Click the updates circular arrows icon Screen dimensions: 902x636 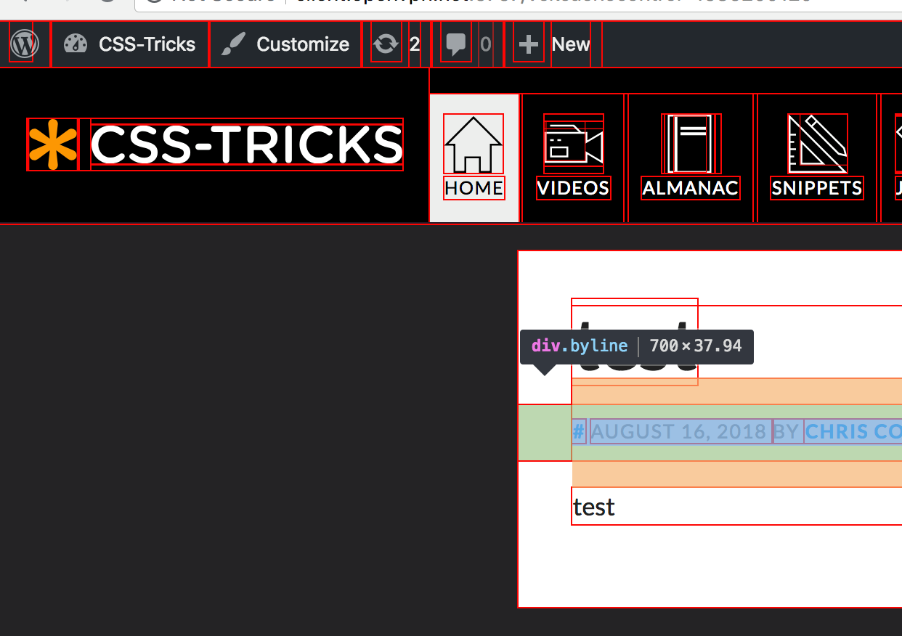[386, 44]
